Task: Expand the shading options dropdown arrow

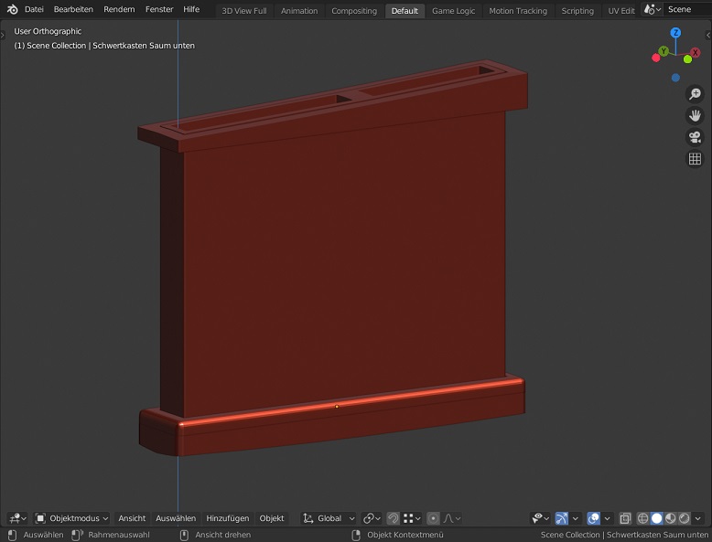Action: coord(697,518)
